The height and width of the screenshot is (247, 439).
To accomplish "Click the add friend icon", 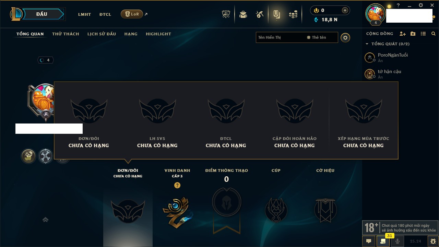I will pyautogui.click(x=403, y=34).
